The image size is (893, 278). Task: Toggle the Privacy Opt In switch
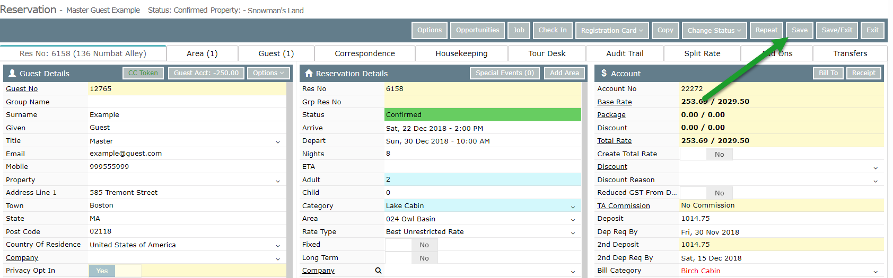click(x=115, y=271)
